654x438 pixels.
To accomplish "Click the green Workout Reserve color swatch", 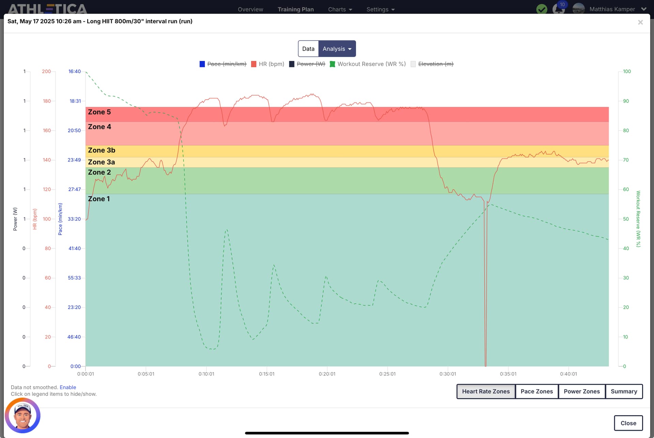I will point(332,64).
